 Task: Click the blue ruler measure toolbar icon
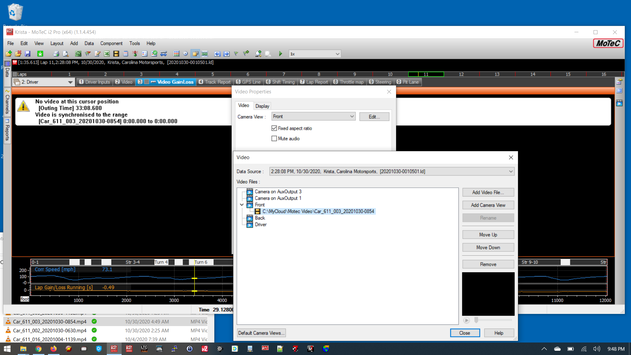pyautogui.click(x=164, y=54)
